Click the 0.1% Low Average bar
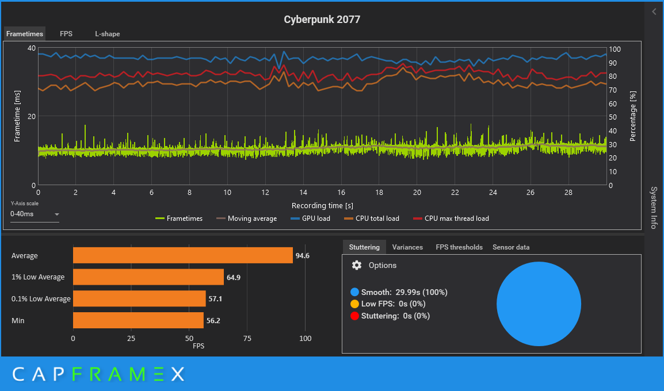The height and width of the screenshot is (391, 664). click(139, 299)
